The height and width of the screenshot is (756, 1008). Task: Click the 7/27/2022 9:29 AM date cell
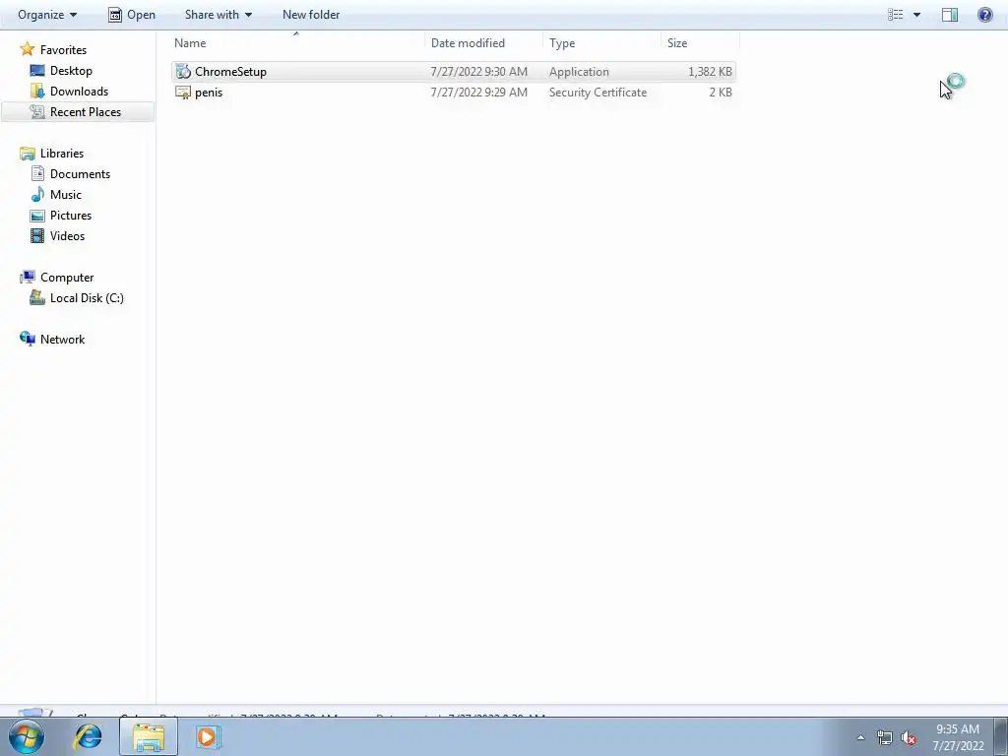479,92
